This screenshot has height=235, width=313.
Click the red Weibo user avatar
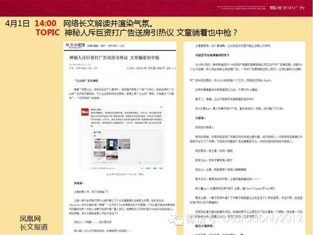point(85,112)
